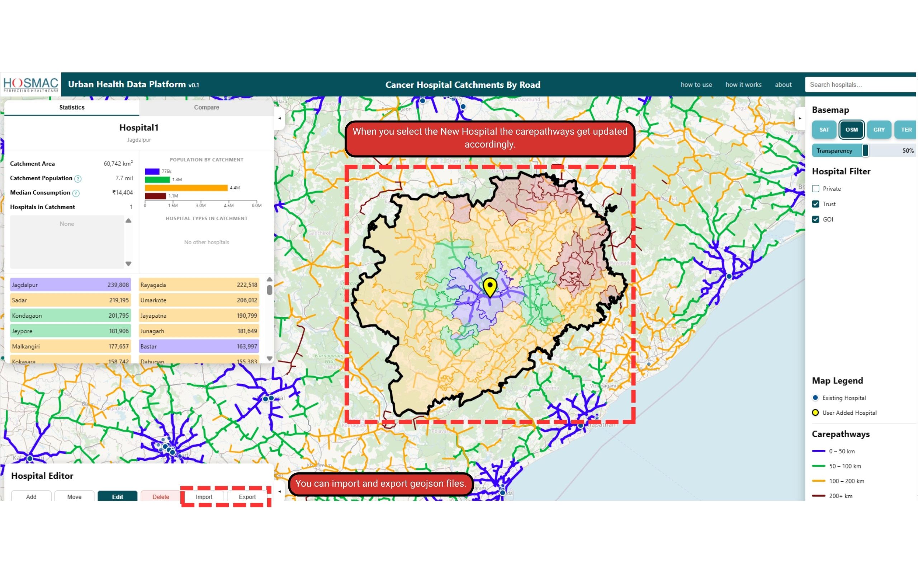The height and width of the screenshot is (573, 918).
Task: Enable the Private hospital filter
Action: coord(815,189)
